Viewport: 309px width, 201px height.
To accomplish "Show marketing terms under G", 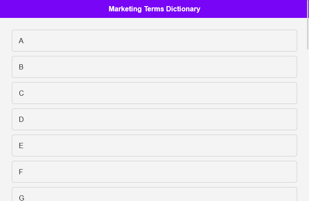I will click(x=154, y=195).
